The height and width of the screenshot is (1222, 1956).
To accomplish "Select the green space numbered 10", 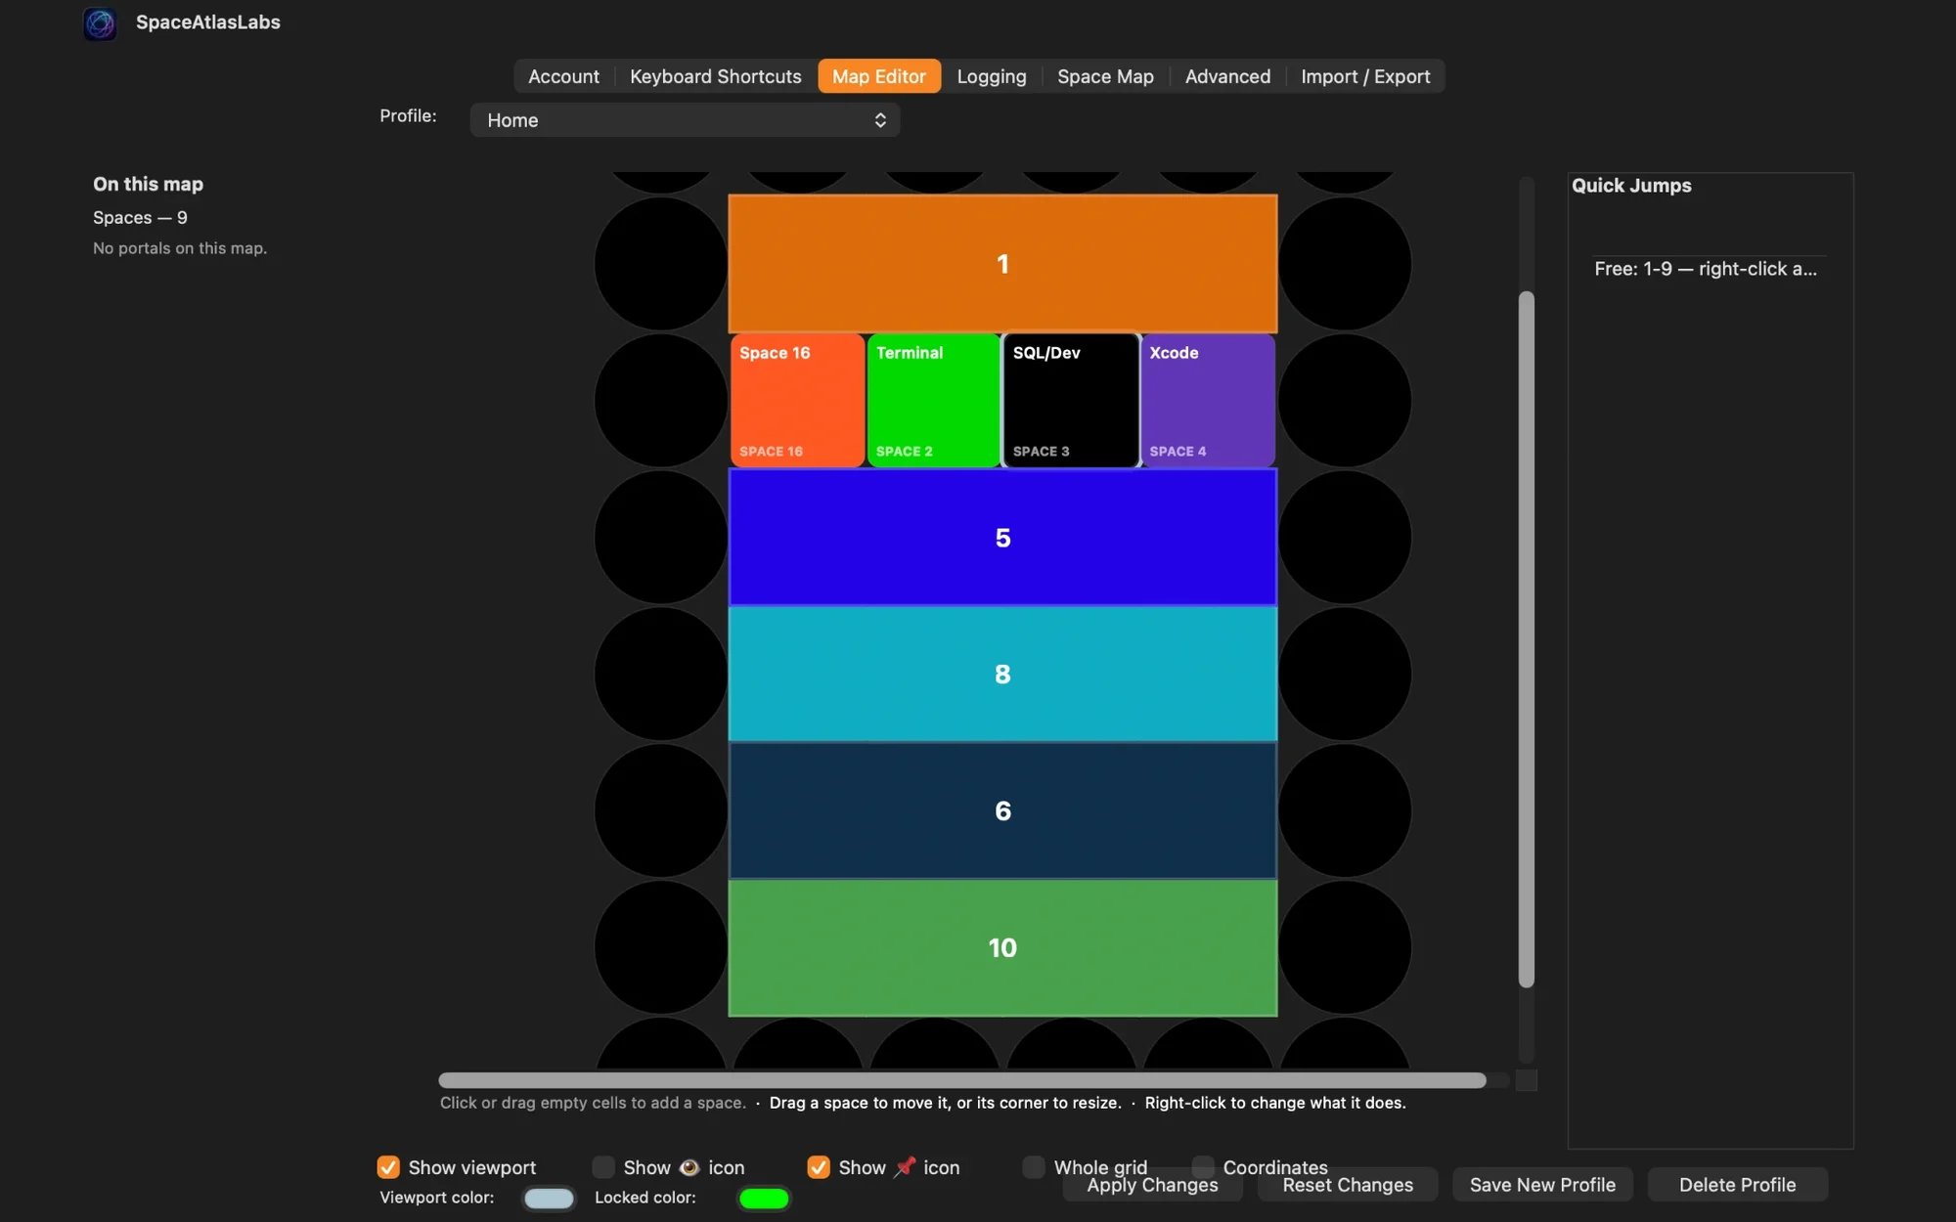I will pos(1002,947).
